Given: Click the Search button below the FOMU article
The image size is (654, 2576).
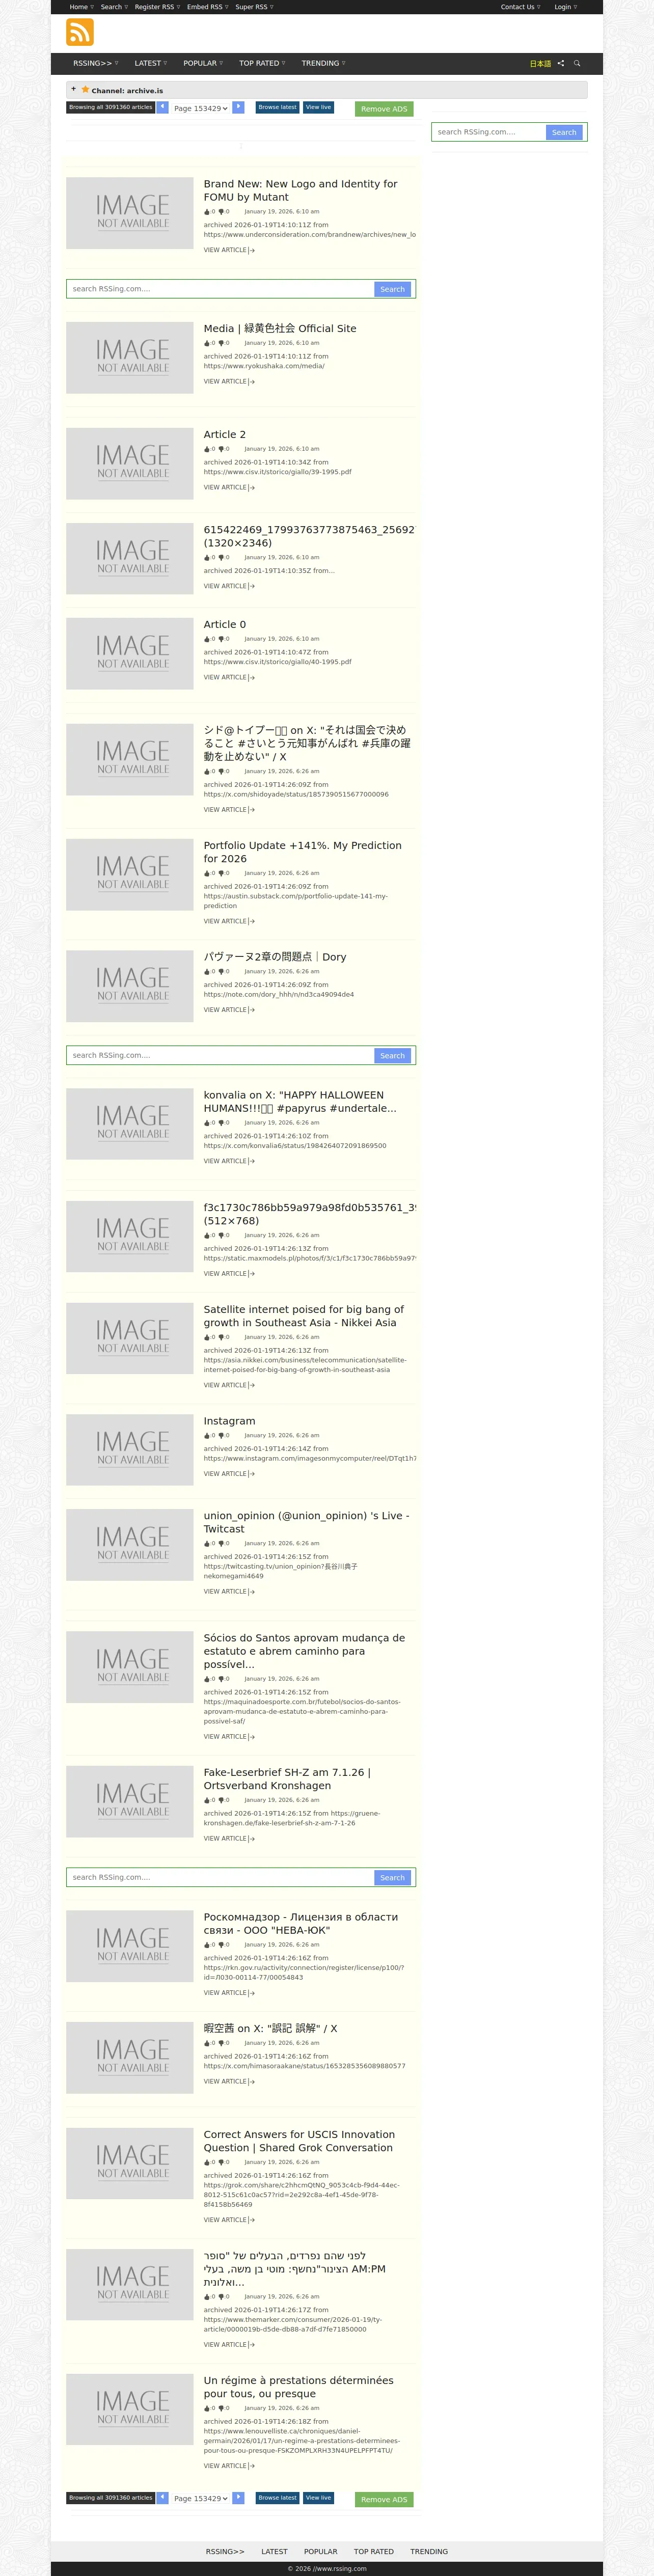Looking at the screenshot, I should click(x=392, y=289).
